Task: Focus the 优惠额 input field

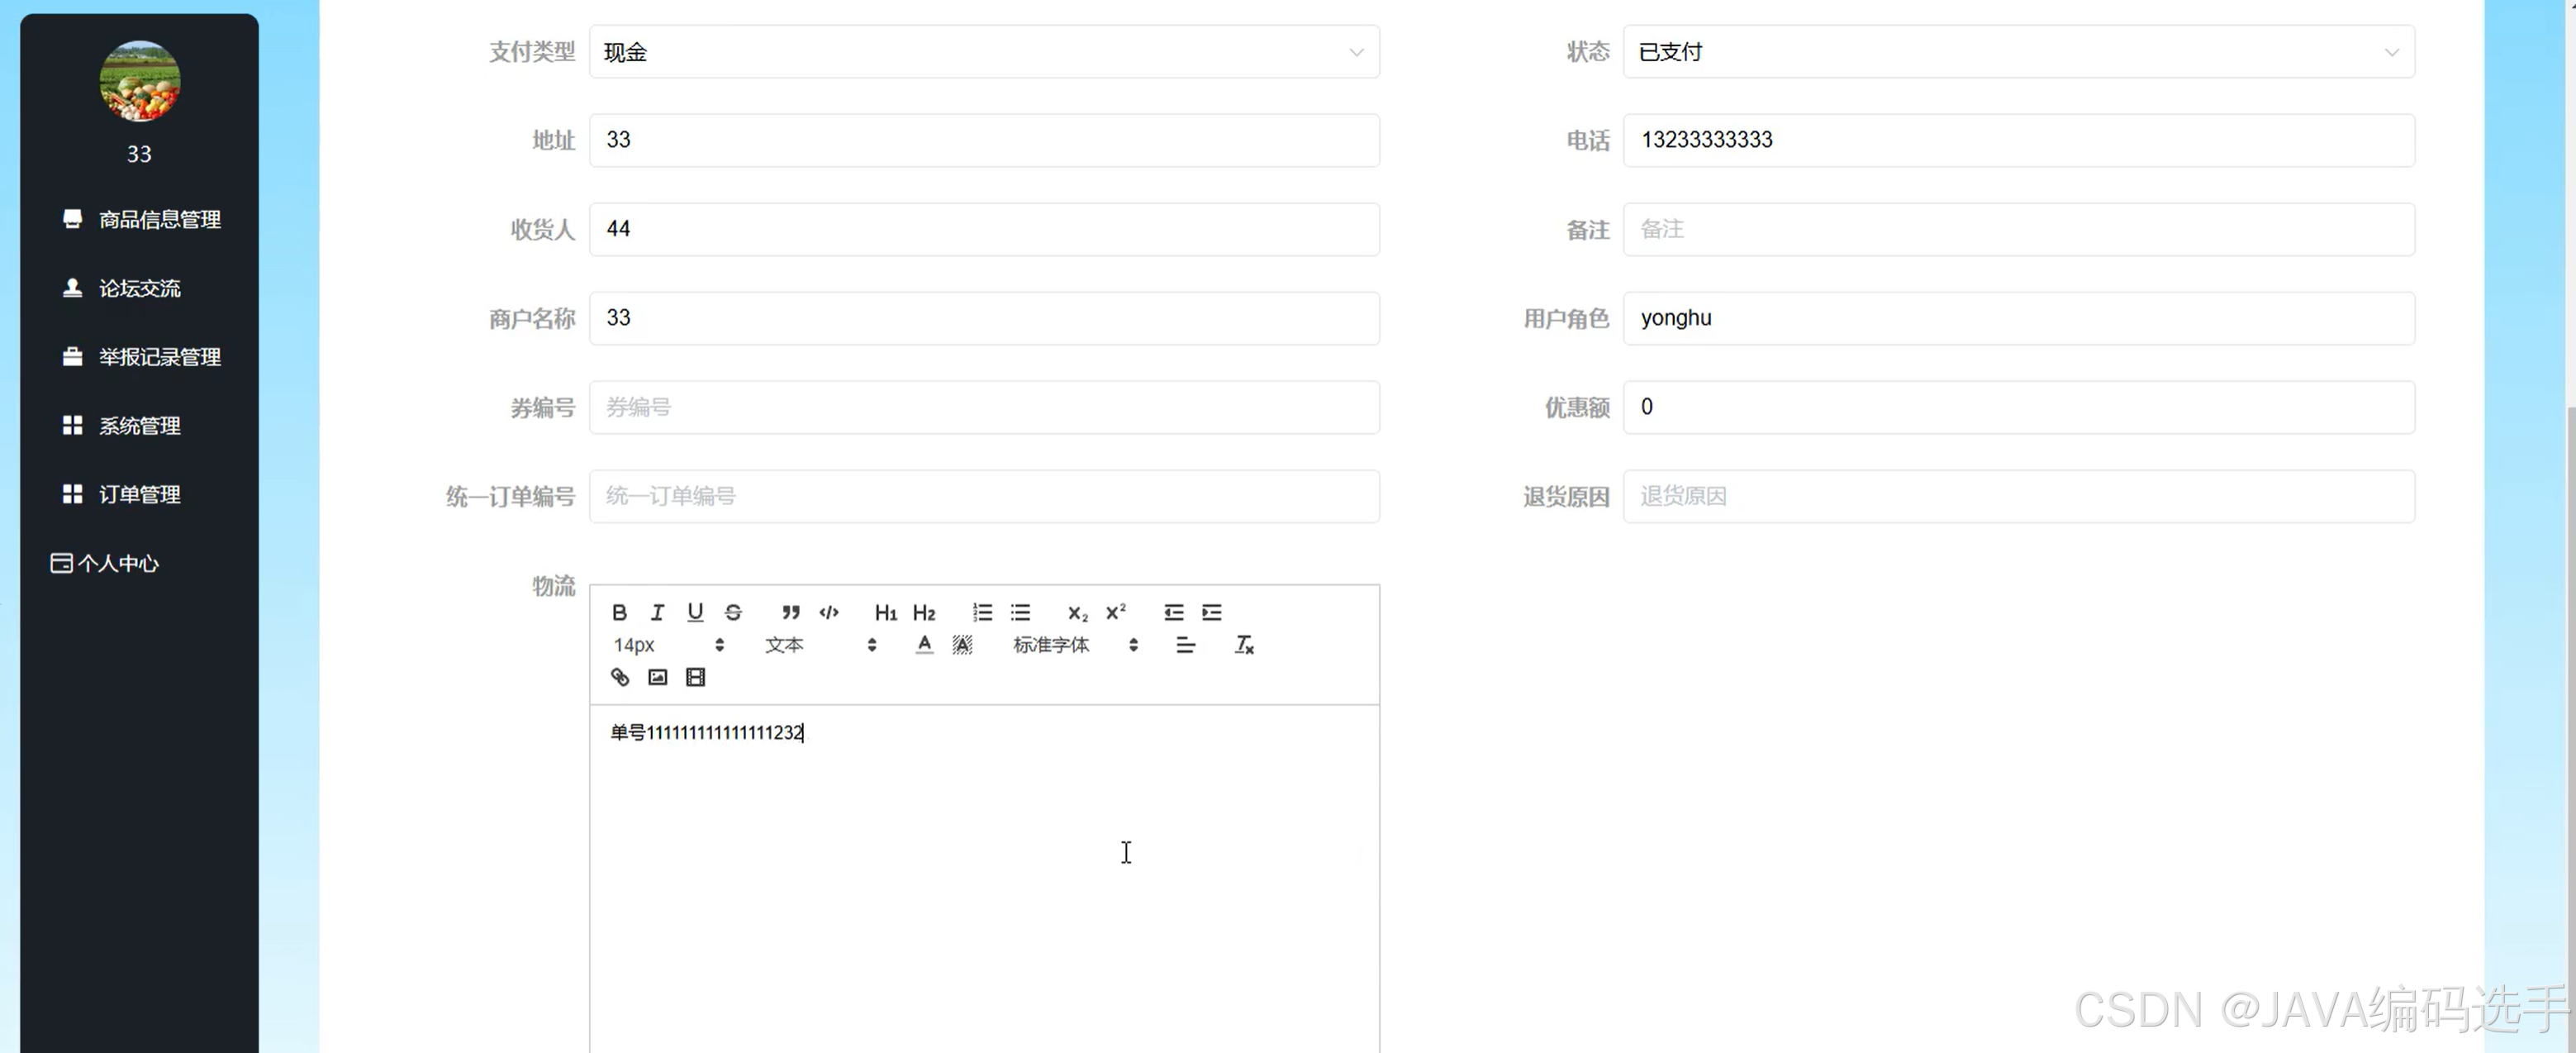Action: (x=2018, y=407)
